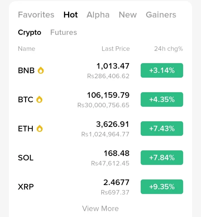
Task: Switch to the Futures sub-tab
Action: (64, 32)
